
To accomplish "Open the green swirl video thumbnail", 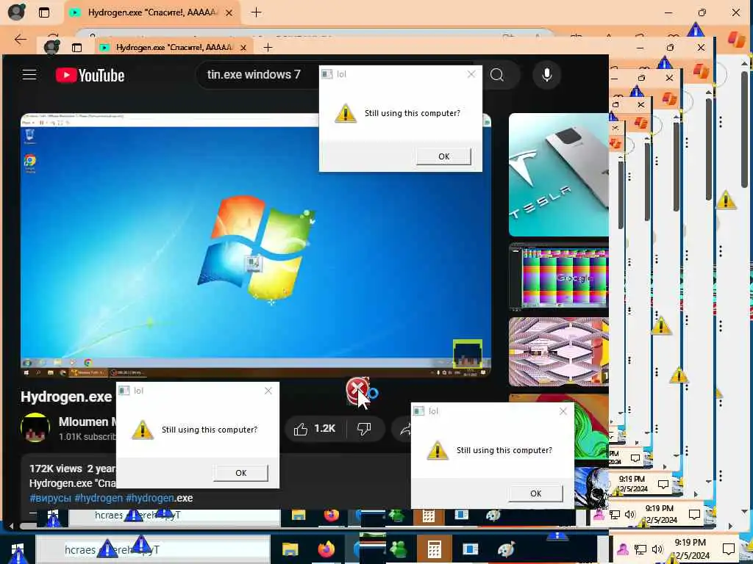I will (590, 427).
